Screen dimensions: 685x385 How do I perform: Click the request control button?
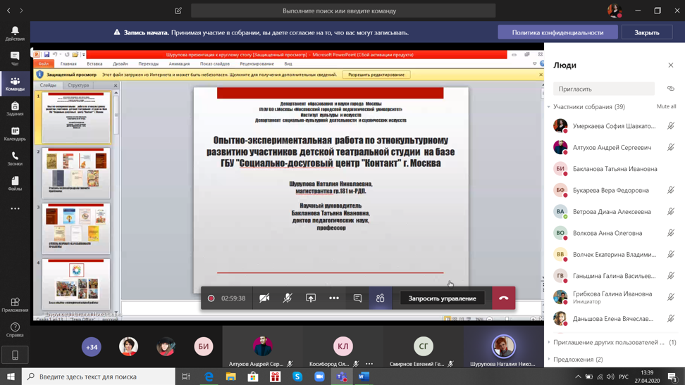[x=442, y=298]
